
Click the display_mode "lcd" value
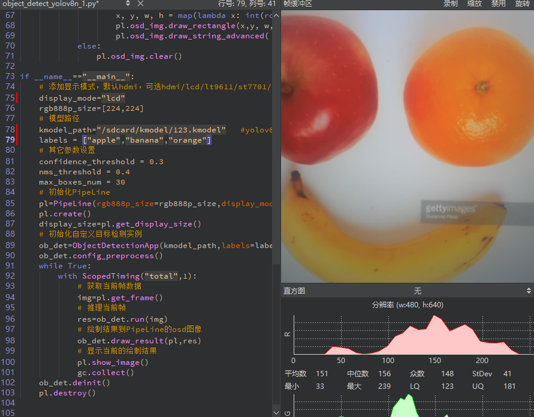coord(113,98)
